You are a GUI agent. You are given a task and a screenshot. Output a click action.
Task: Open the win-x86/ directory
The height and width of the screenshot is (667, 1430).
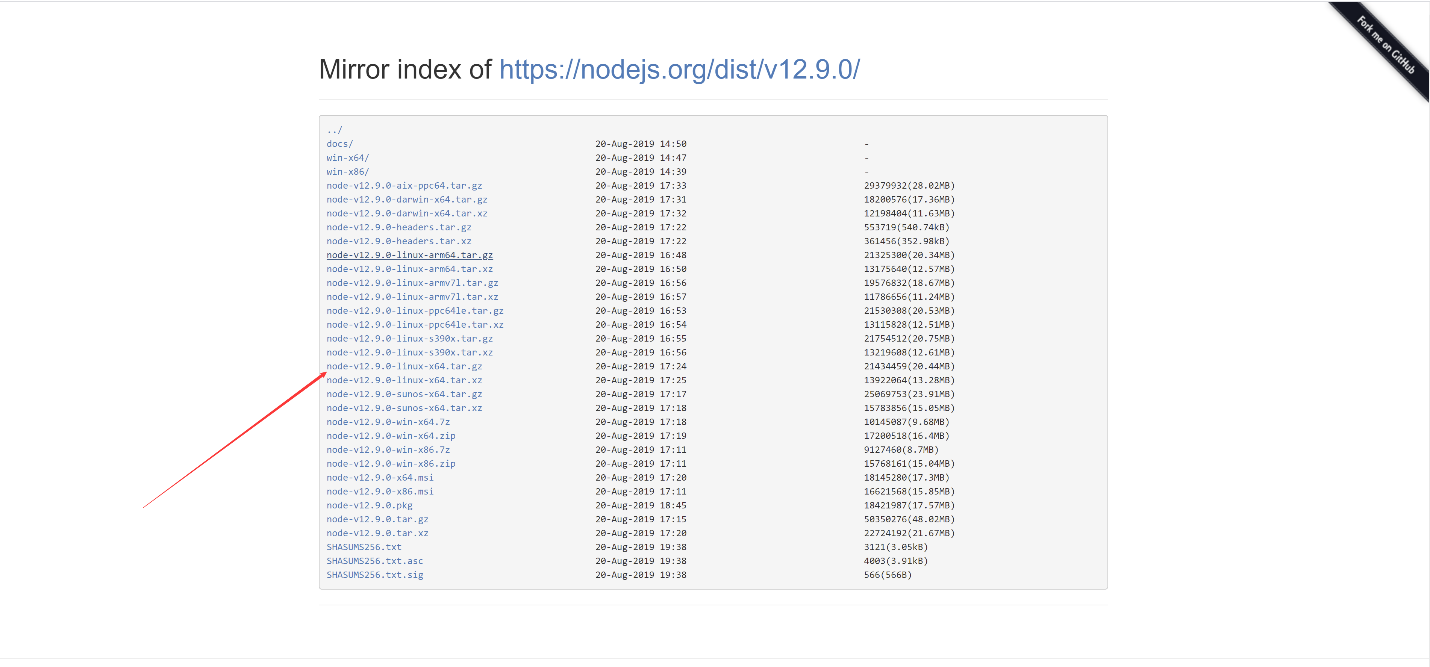pyautogui.click(x=347, y=172)
